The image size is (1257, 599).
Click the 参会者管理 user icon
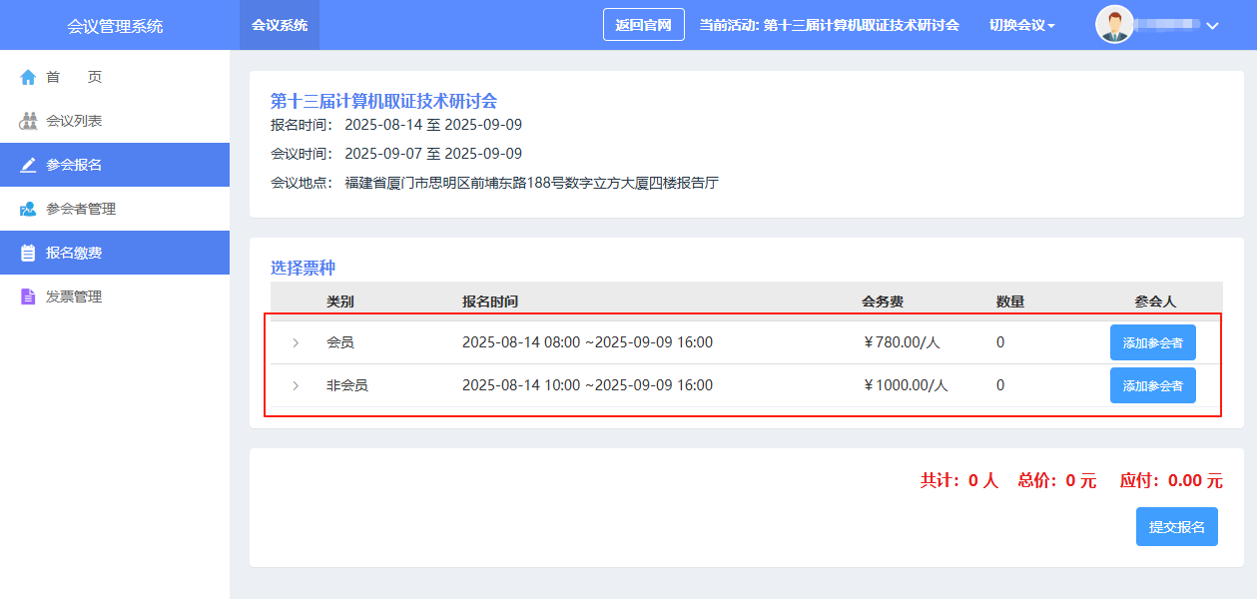[x=28, y=209]
